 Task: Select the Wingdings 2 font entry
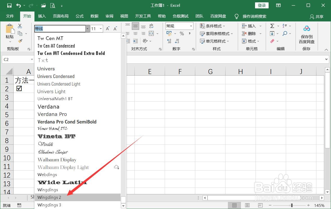click(x=78, y=197)
